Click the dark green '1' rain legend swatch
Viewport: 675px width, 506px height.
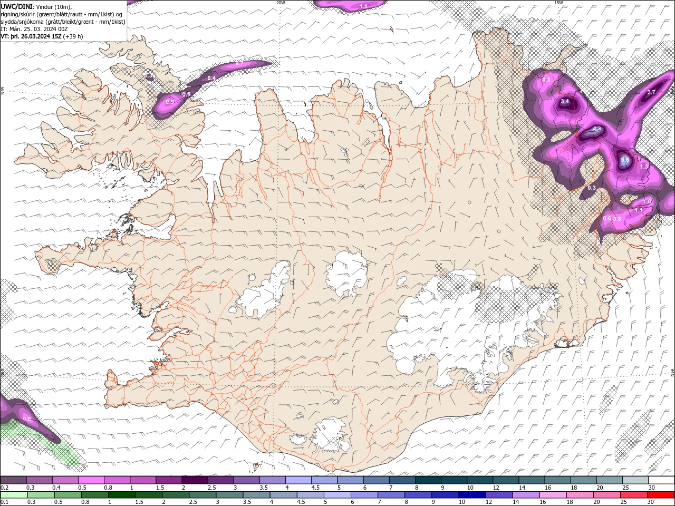(121, 495)
